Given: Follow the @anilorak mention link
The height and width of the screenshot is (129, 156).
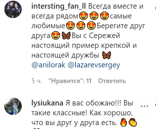Looking at the screenshot, I should pyautogui.click(x=48, y=65).
